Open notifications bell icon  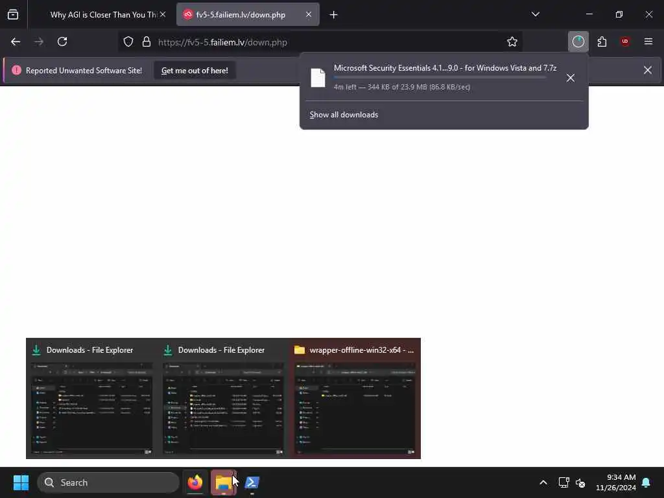tap(646, 482)
